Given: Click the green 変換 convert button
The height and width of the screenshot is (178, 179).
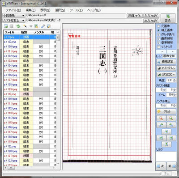Looking at the screenshot, I should click(167, 18).
